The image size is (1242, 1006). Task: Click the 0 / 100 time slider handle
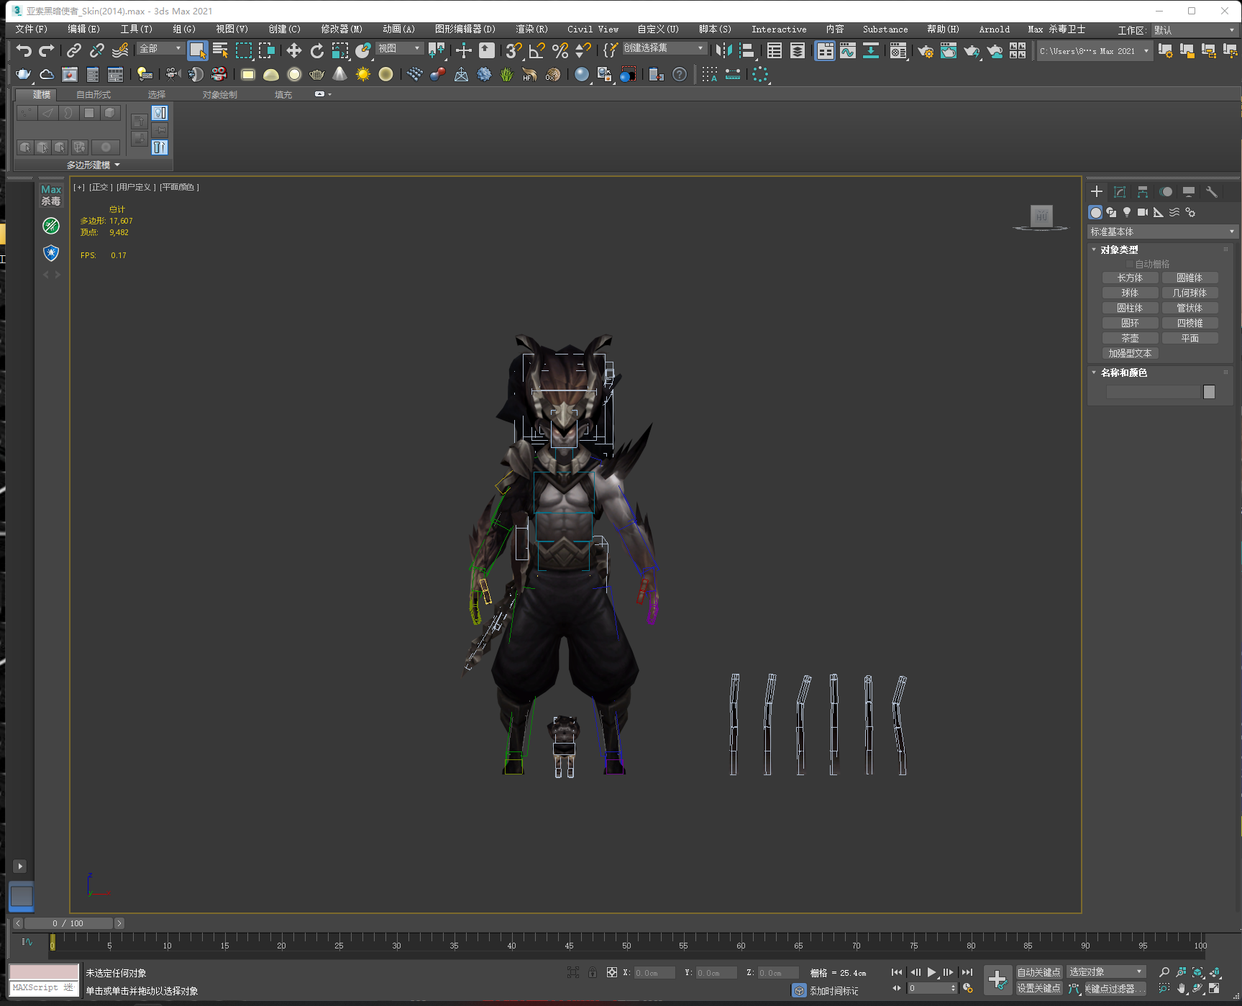(68, 923)
